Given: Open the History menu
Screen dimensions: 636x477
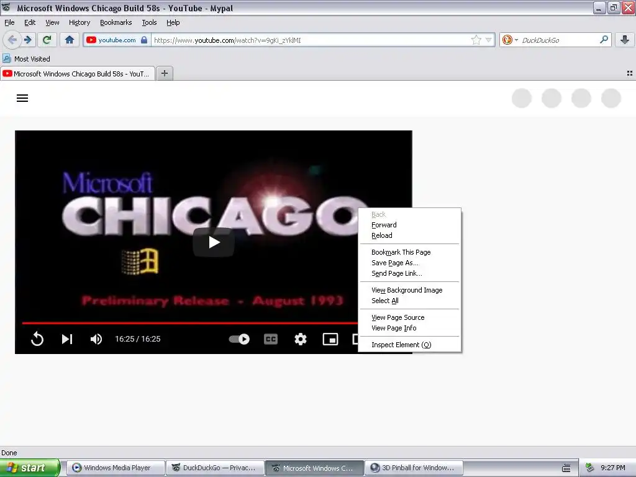Looking at the screenshot, I should tap(79, 22).
